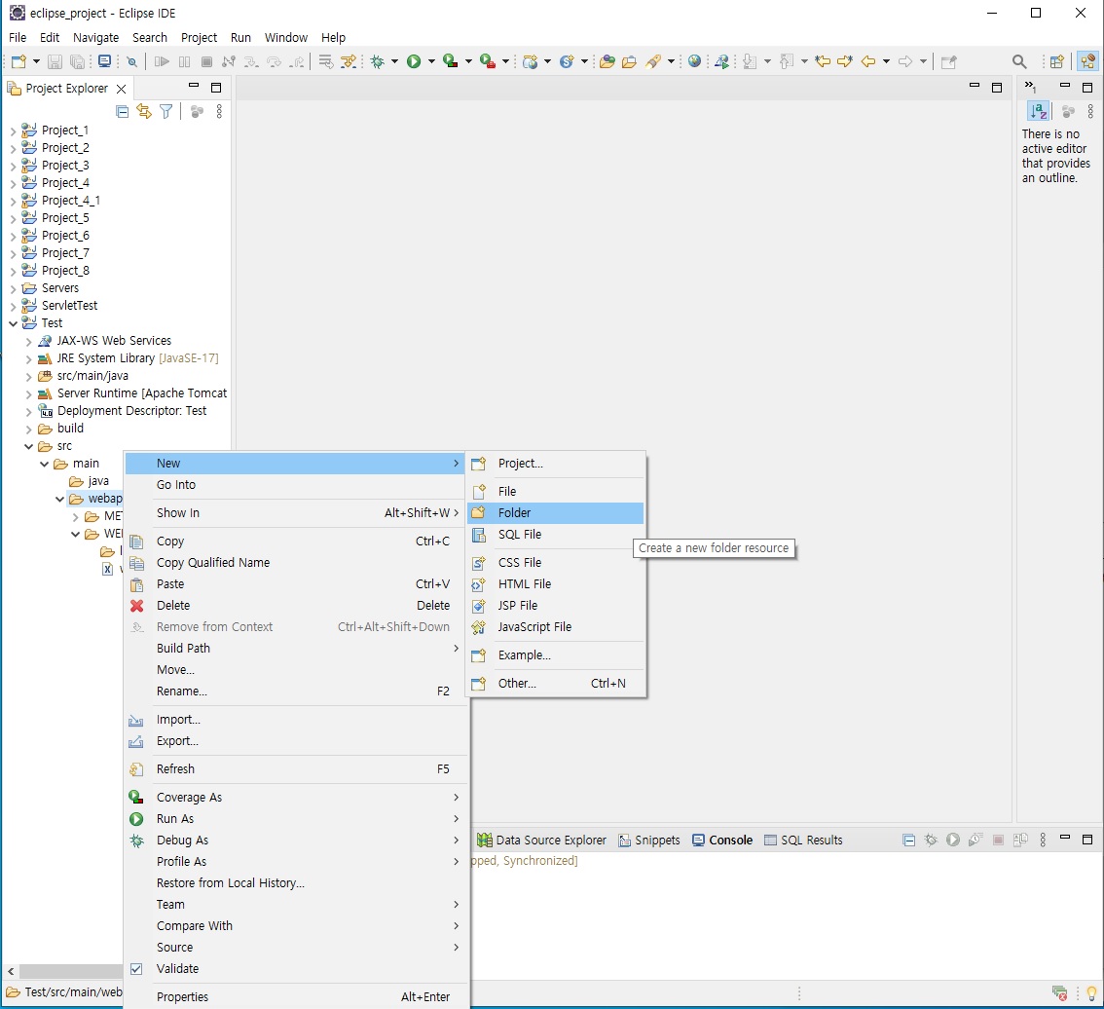The height and width of the screenshot is (1009, 1104).
Task: Toggle alphabetical Sort in the Outline view
Action: (1039, 111)
